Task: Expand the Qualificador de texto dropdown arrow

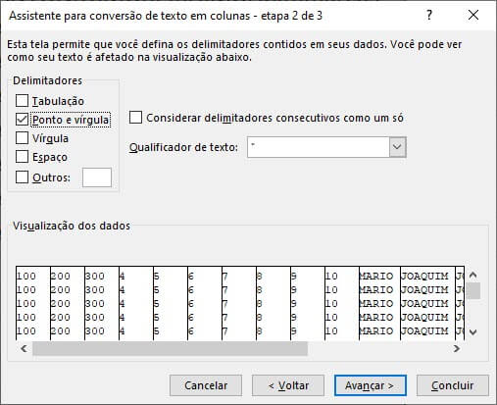Action: [397, 147]
